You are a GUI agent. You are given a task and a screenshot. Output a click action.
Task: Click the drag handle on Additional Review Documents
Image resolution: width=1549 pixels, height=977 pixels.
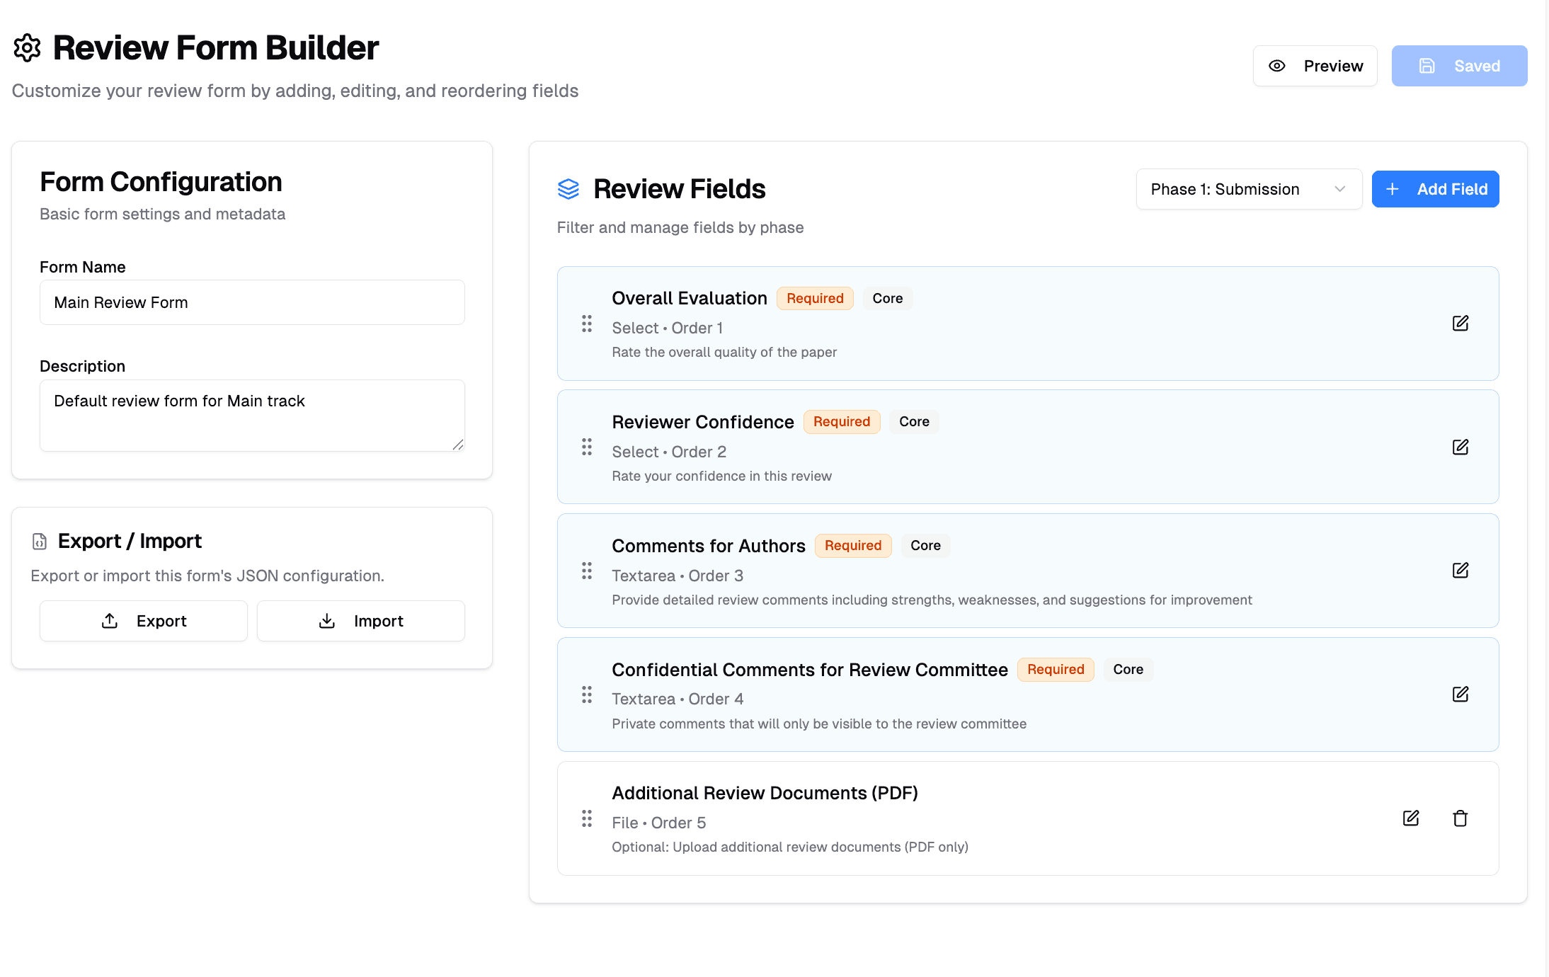[586, 818]
